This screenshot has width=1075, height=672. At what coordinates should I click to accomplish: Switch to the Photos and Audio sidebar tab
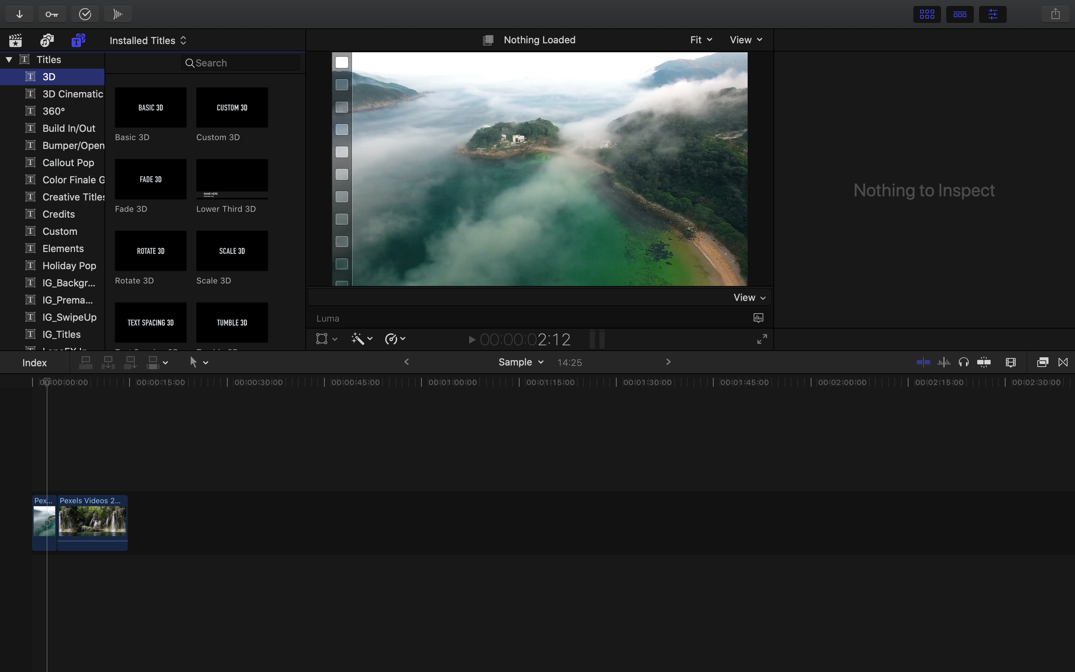click(x=47, y=40)
